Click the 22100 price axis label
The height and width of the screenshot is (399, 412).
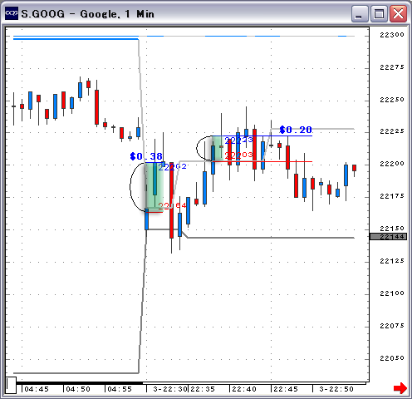click(392, 293)
